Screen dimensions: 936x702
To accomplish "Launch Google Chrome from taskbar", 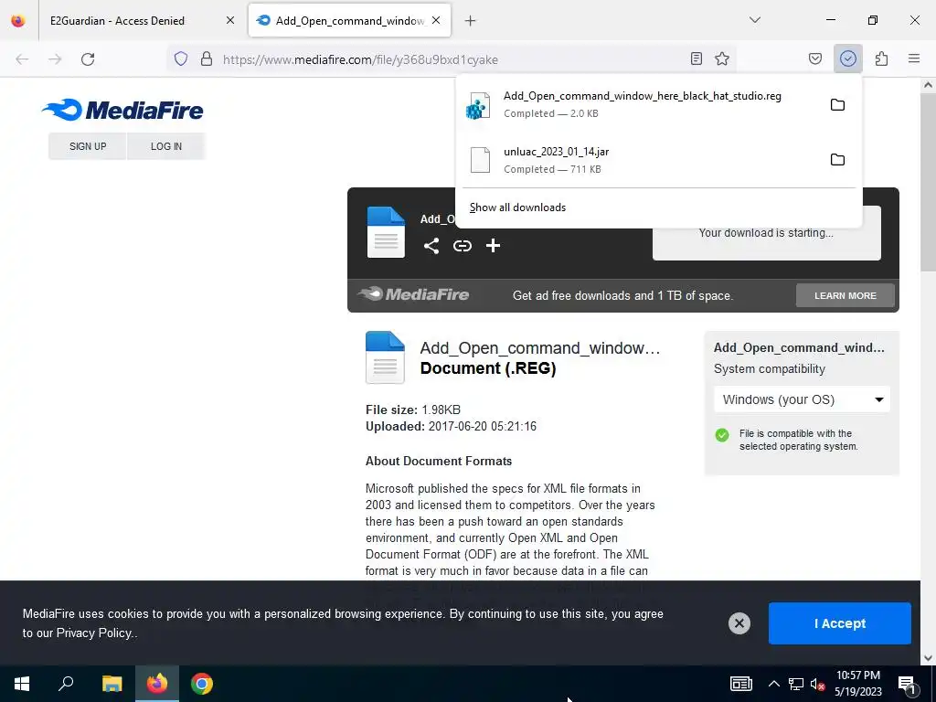I will [x=202, y=684].
